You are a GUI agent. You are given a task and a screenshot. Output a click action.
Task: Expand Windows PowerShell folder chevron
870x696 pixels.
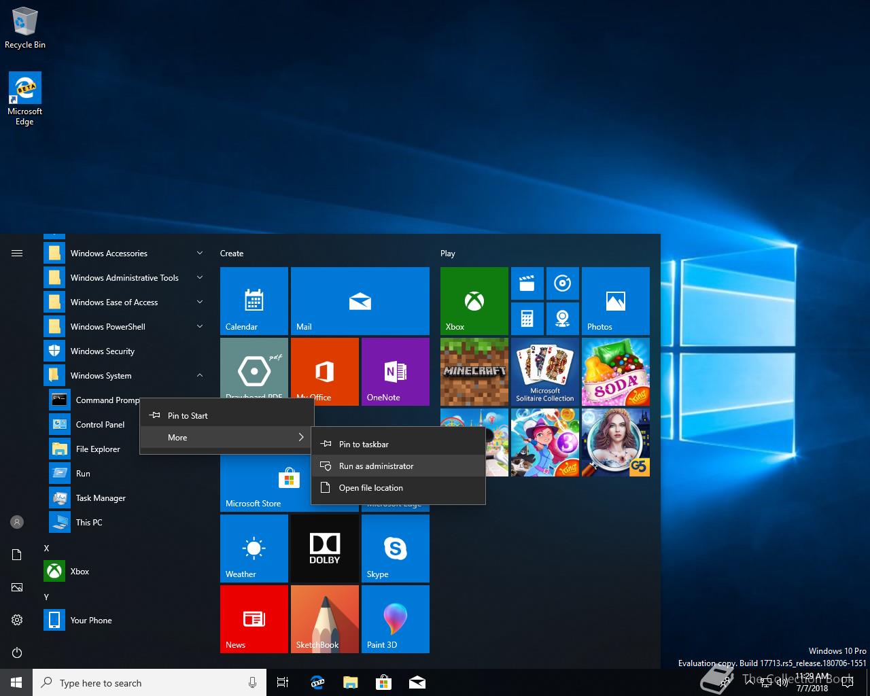(200, 326)
